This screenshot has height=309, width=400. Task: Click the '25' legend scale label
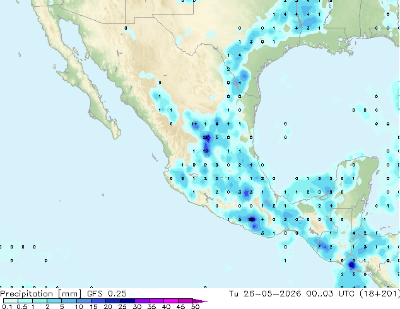click(122, 306)
